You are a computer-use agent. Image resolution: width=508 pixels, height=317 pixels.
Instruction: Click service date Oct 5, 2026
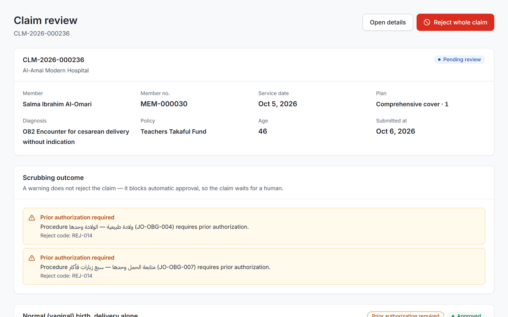coord(278,104)
